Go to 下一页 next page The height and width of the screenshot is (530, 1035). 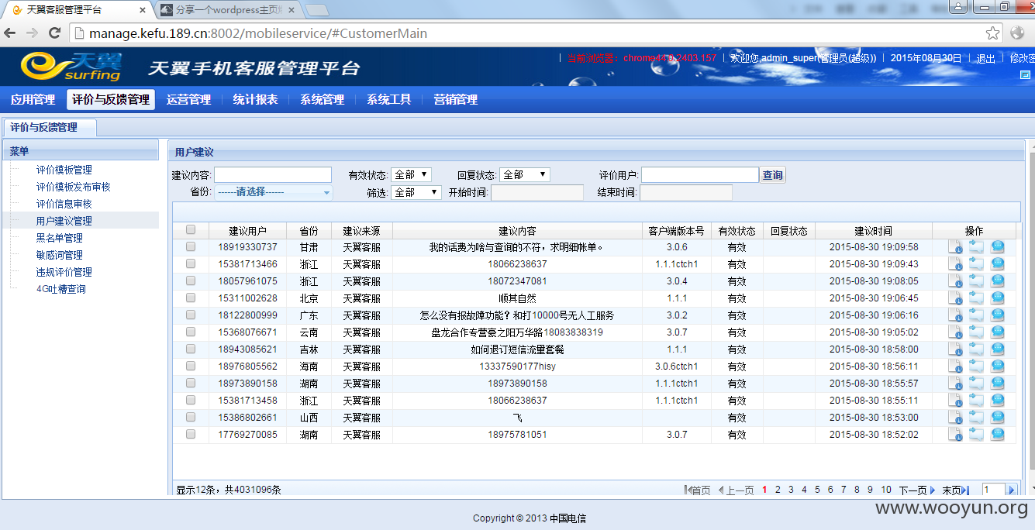coord(917,490)
